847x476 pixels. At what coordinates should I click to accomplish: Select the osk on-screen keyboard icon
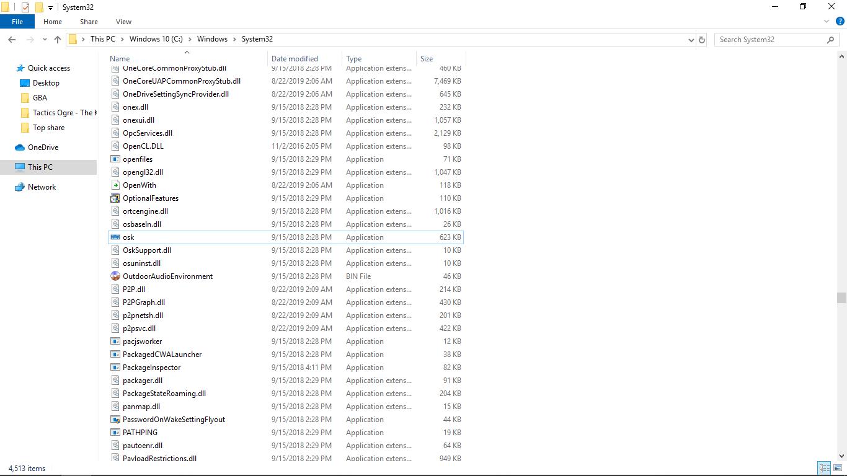pos(115,237)
